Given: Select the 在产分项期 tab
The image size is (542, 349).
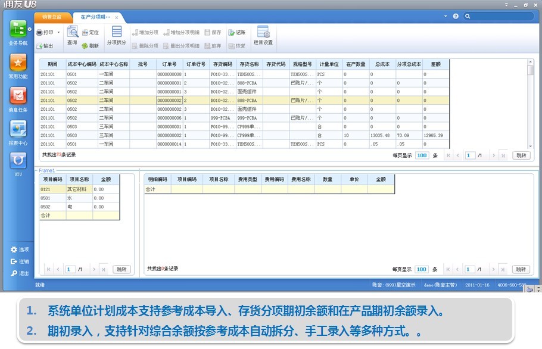Looking at the screenshot, I should point(95,17).
